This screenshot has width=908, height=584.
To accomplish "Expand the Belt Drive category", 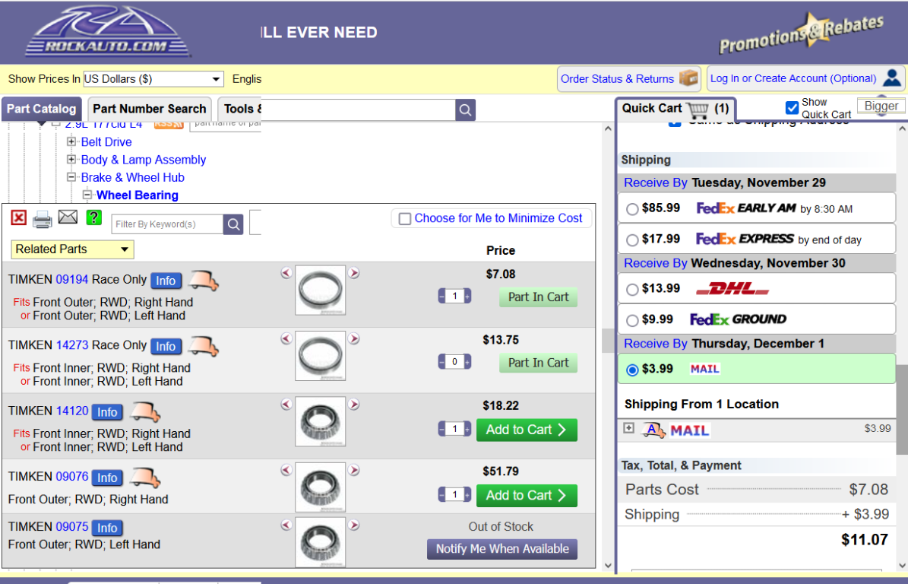I will [71, 141].
